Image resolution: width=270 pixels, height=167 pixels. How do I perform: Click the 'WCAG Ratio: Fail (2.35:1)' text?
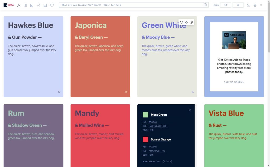157,161
